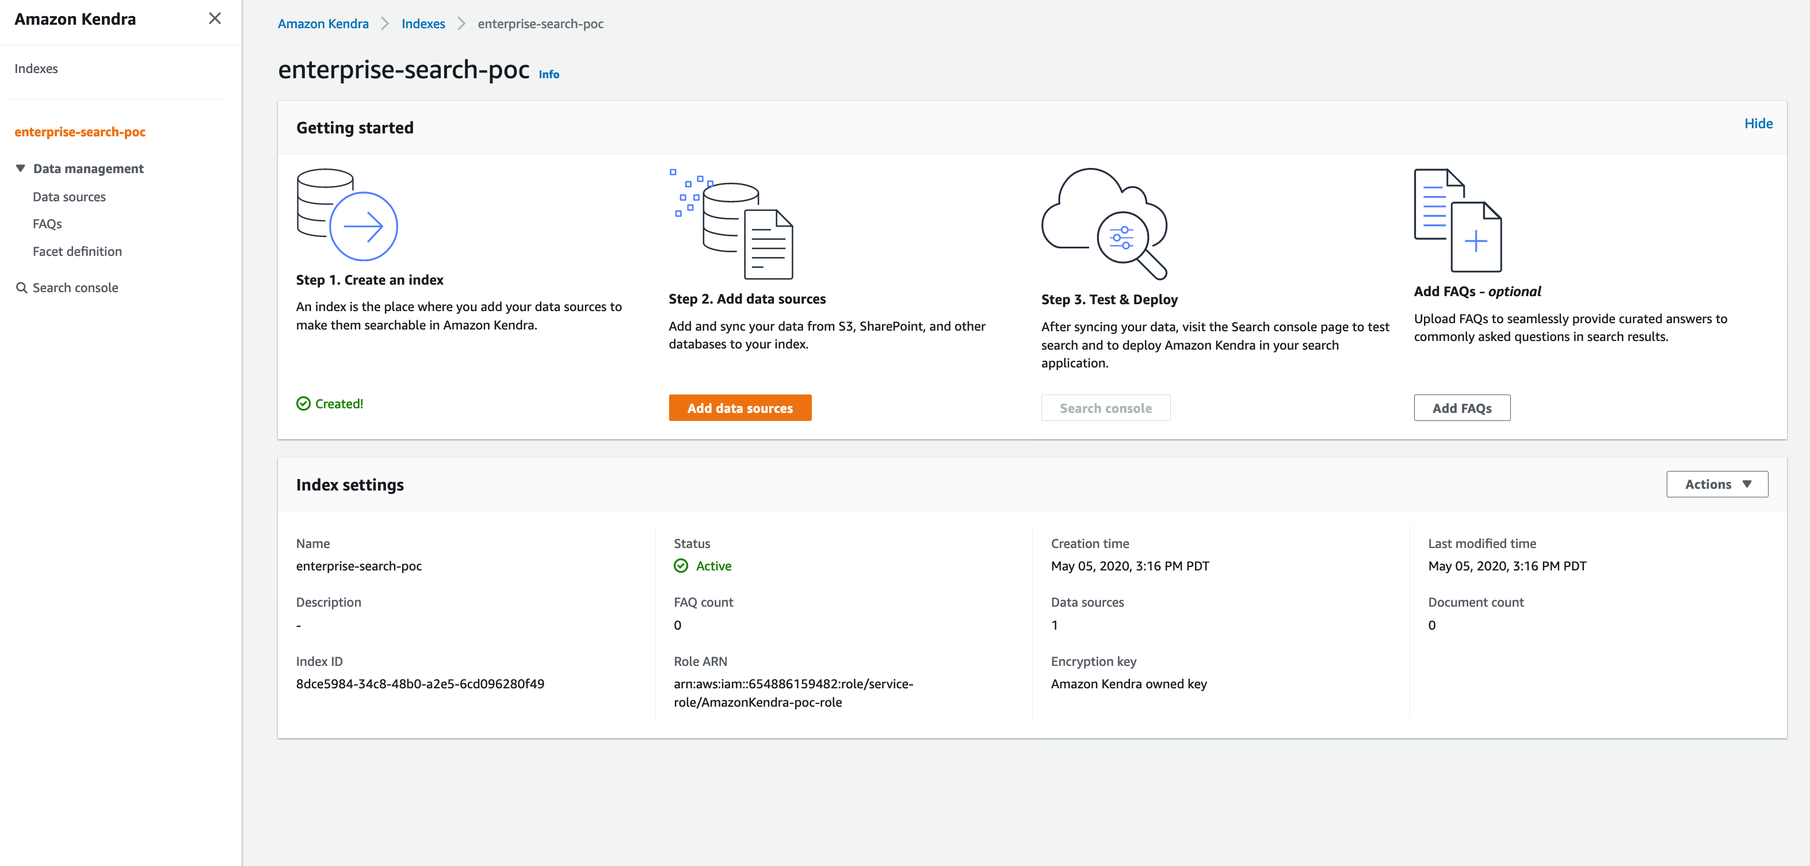Click the second breadcrumb chevron separator
1810x866 pixels.
coord(461,23)
